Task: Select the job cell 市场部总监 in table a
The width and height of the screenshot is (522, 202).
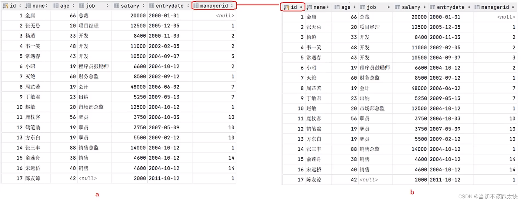Action: [91, 107]
